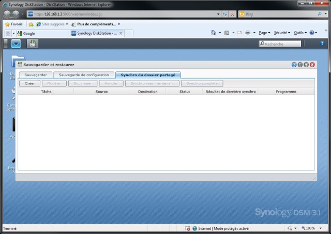Close the Sauvegarder et restaurer window
This screenshot has height=234, width=331.
click(312, 65)
